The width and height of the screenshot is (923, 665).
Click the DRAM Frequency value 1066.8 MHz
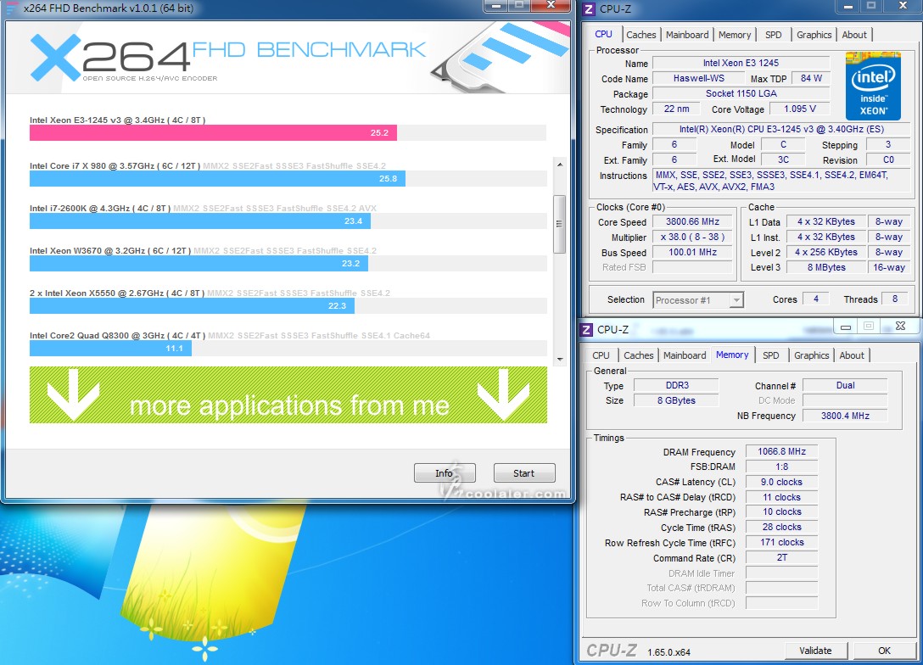781,451
